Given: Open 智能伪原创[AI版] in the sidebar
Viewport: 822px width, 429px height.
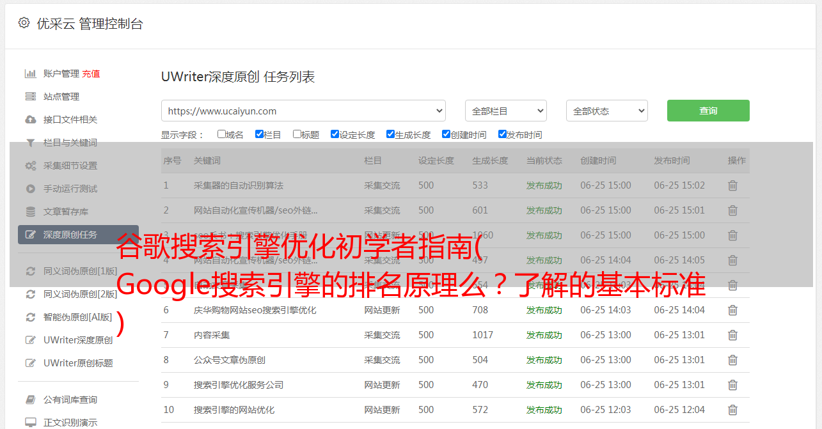Looking at the screenshot, I should (77, 317).
